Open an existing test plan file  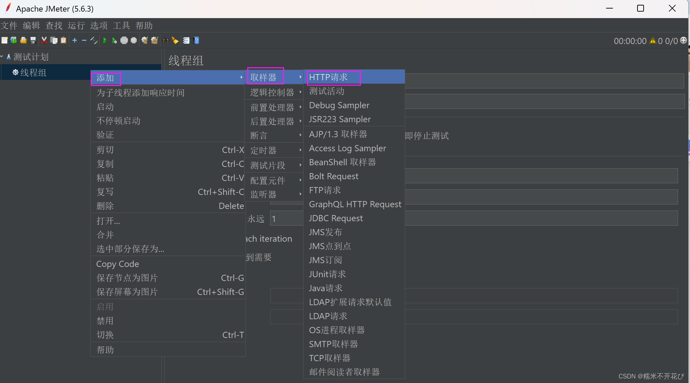tap(23, 40)
